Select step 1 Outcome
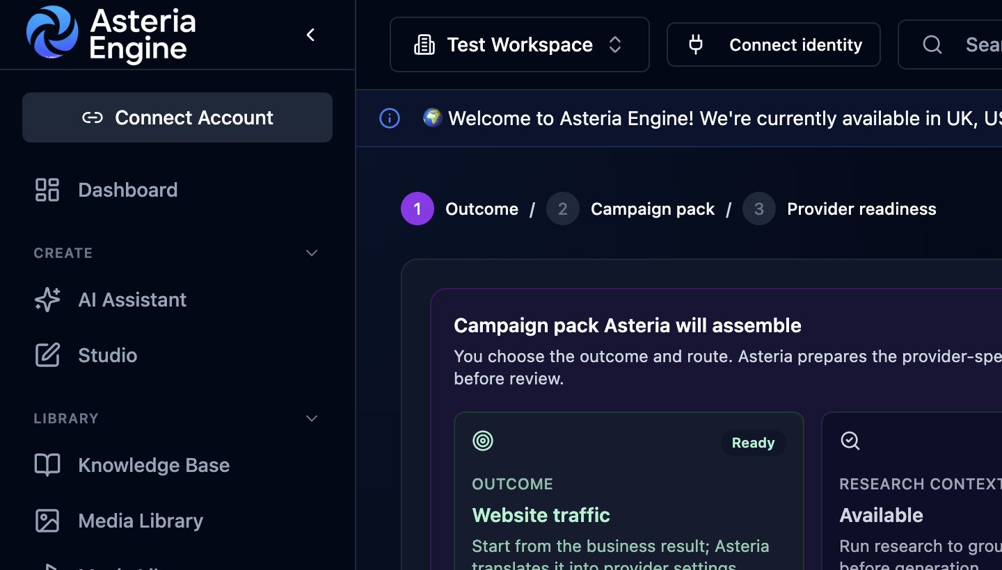 pyautogui.click(x=460, y=209)
